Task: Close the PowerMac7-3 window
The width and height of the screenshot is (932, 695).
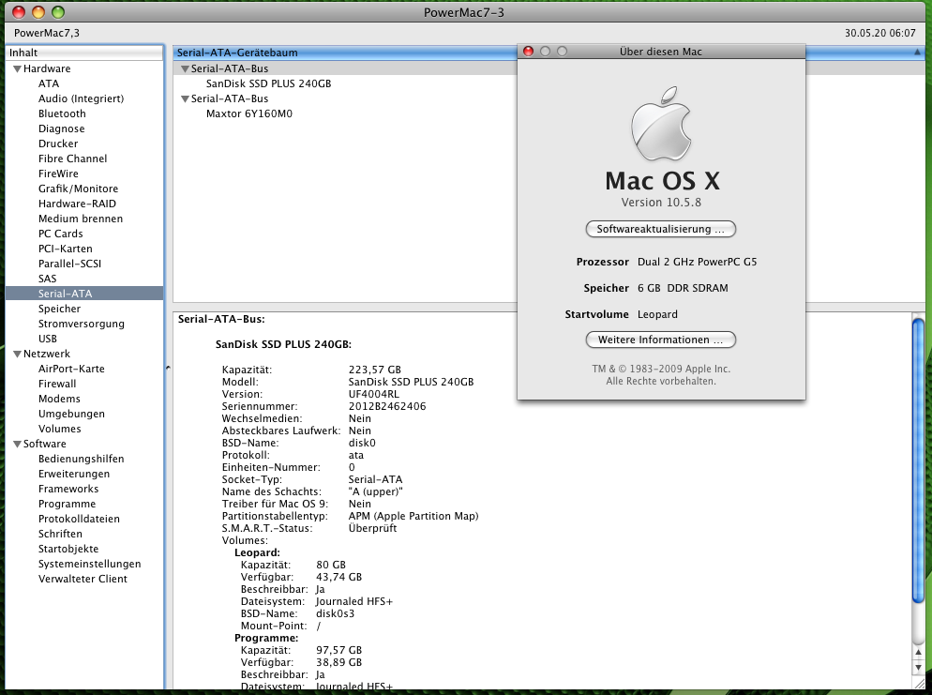Action: [19, 12]
